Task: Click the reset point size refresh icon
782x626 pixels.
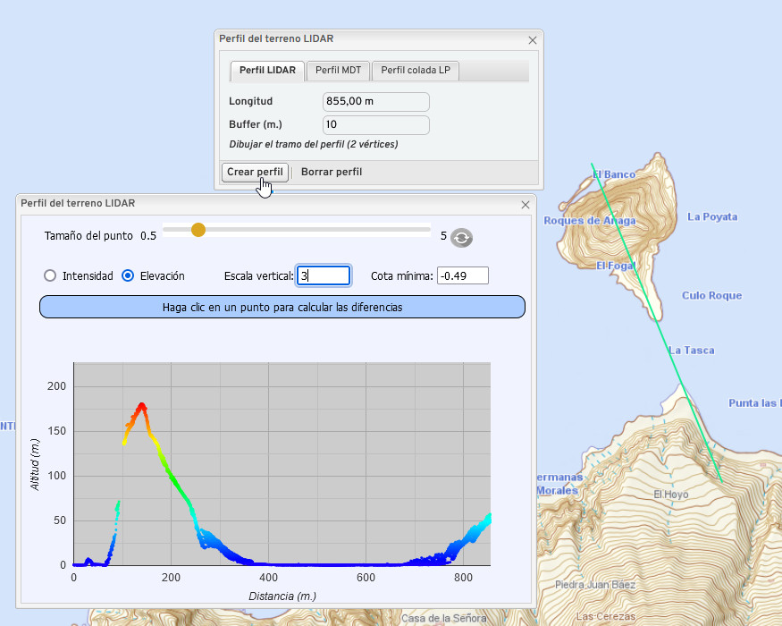Action: [461, 237]
